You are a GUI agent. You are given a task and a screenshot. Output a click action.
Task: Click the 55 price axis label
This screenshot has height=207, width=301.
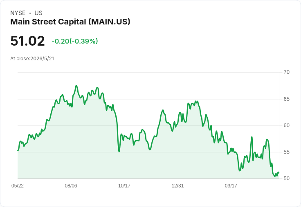tap(286, 152)
